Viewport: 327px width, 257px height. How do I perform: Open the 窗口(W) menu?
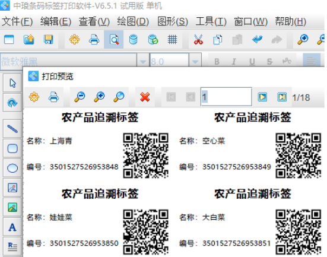250,21
